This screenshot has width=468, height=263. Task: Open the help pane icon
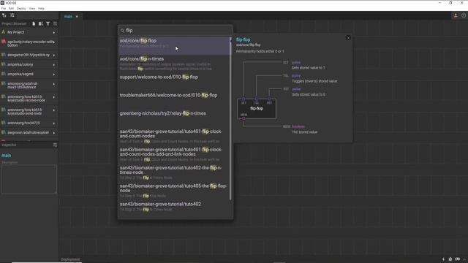click(464, 15)
